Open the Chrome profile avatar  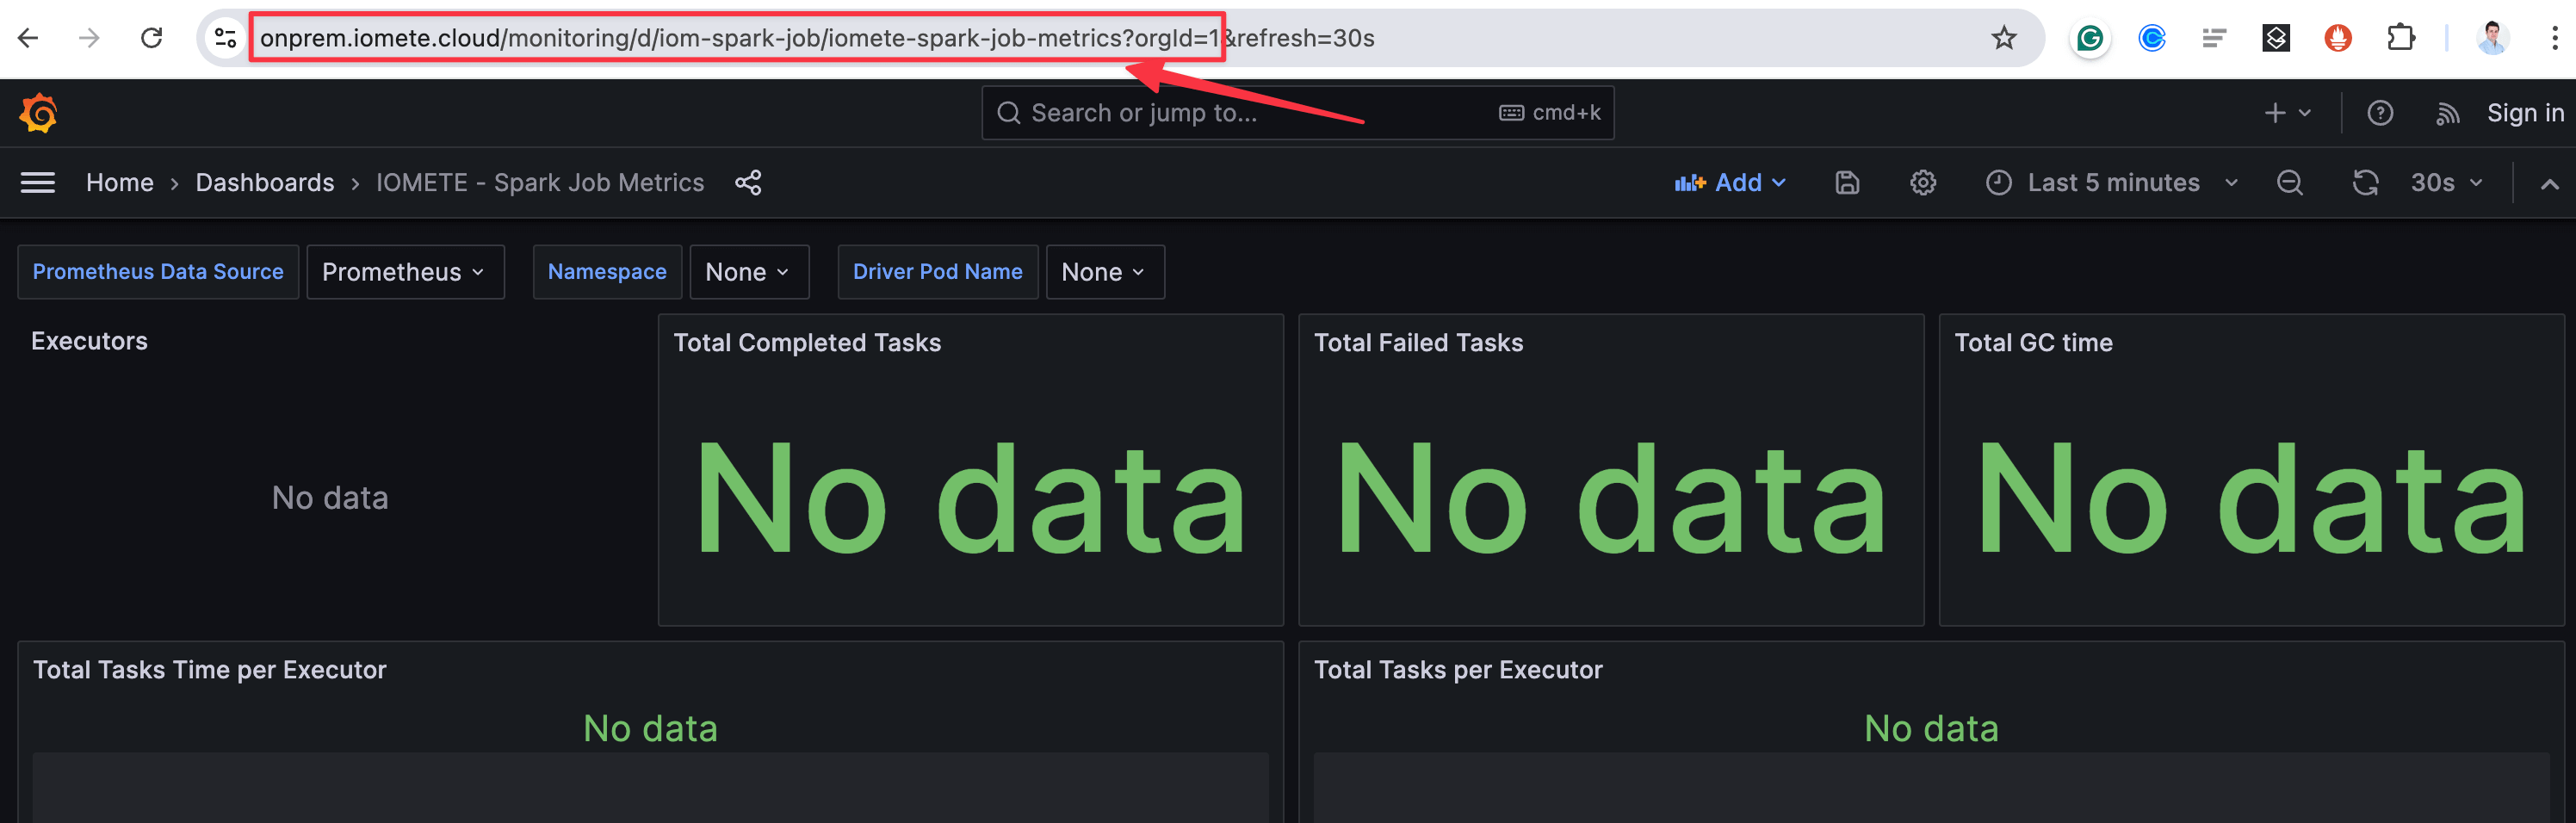click(2493, 38)
